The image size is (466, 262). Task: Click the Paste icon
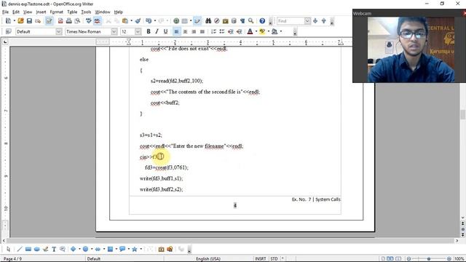pyautogui.click(x=125, y=21)
